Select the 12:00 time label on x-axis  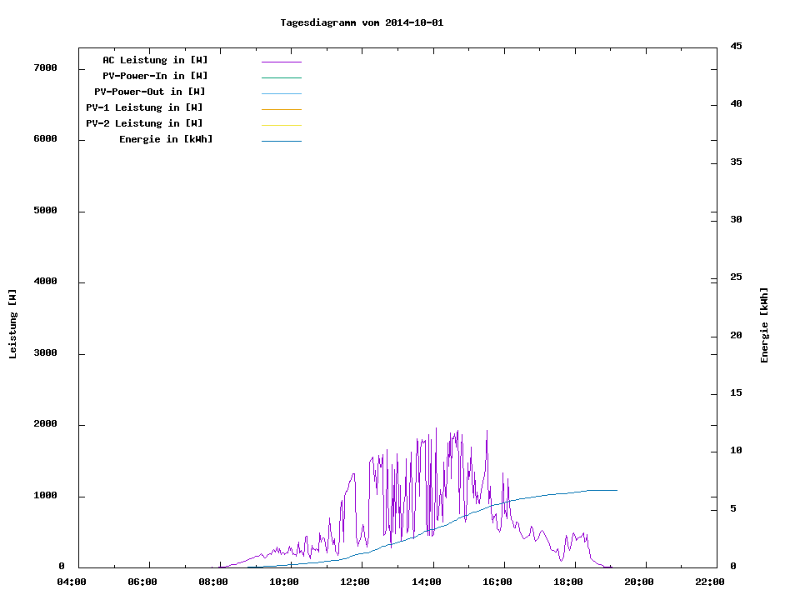(357, 582)
